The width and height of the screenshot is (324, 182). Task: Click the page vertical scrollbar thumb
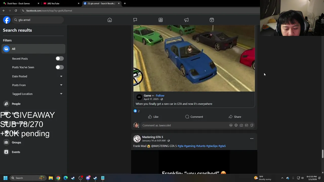pos(322,154)
